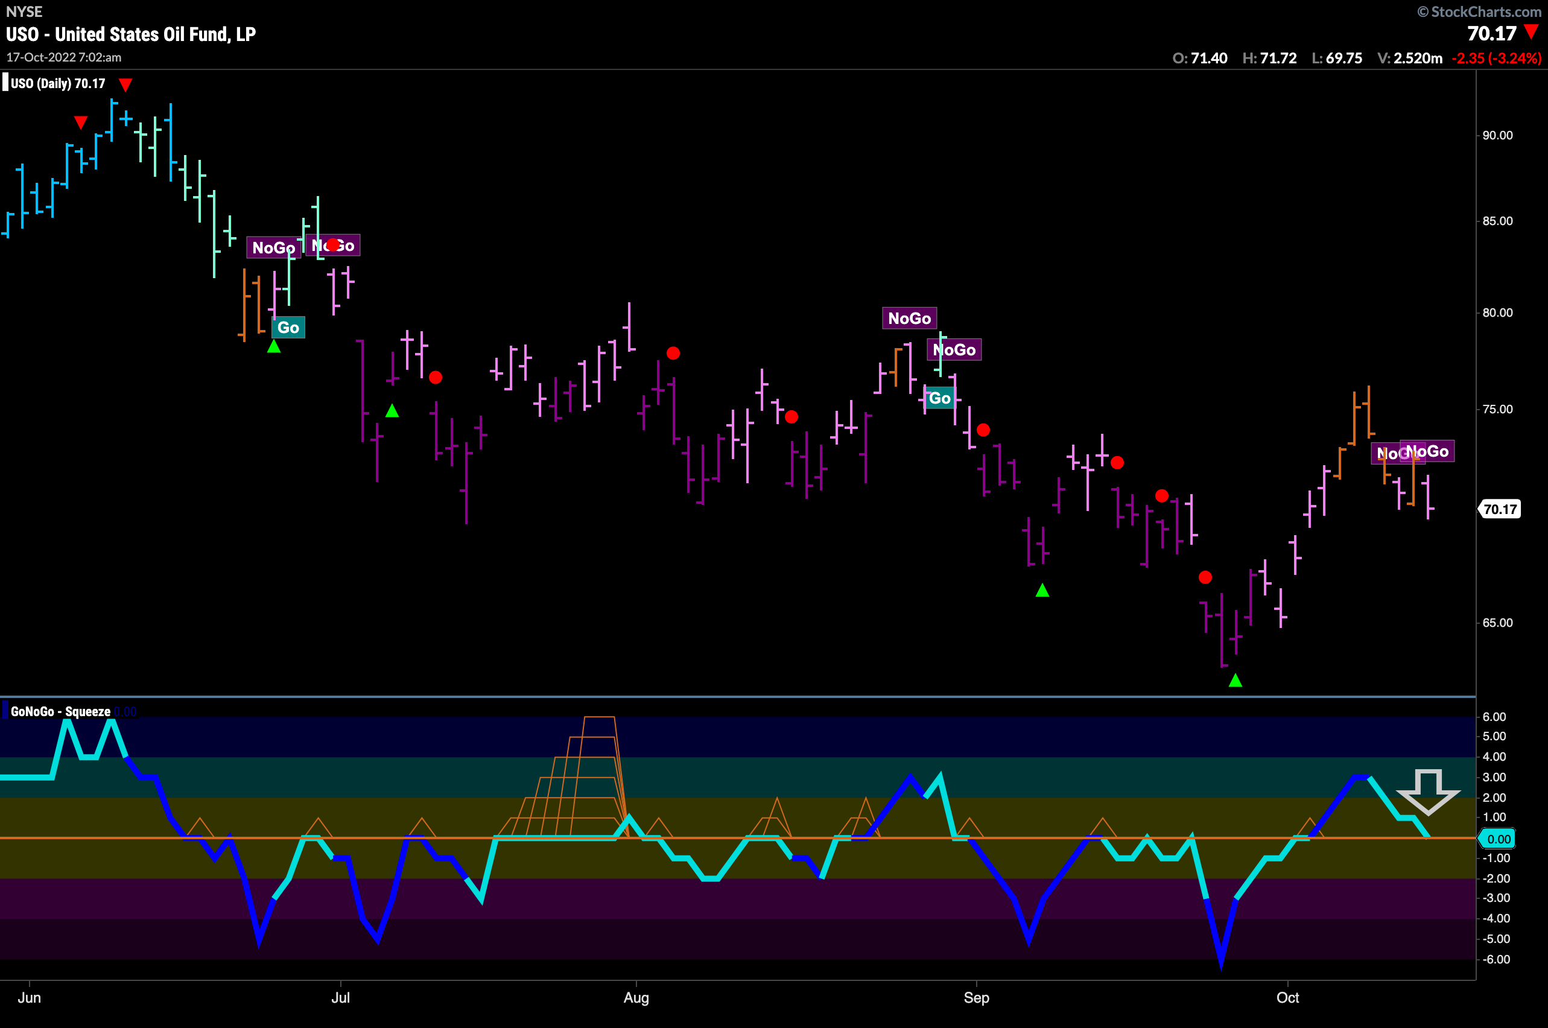The width and height of the screenshot is (1548, 1028).
Task: Click the 70.17 last-price tag on the price axis
Action: click(1500, 509)
